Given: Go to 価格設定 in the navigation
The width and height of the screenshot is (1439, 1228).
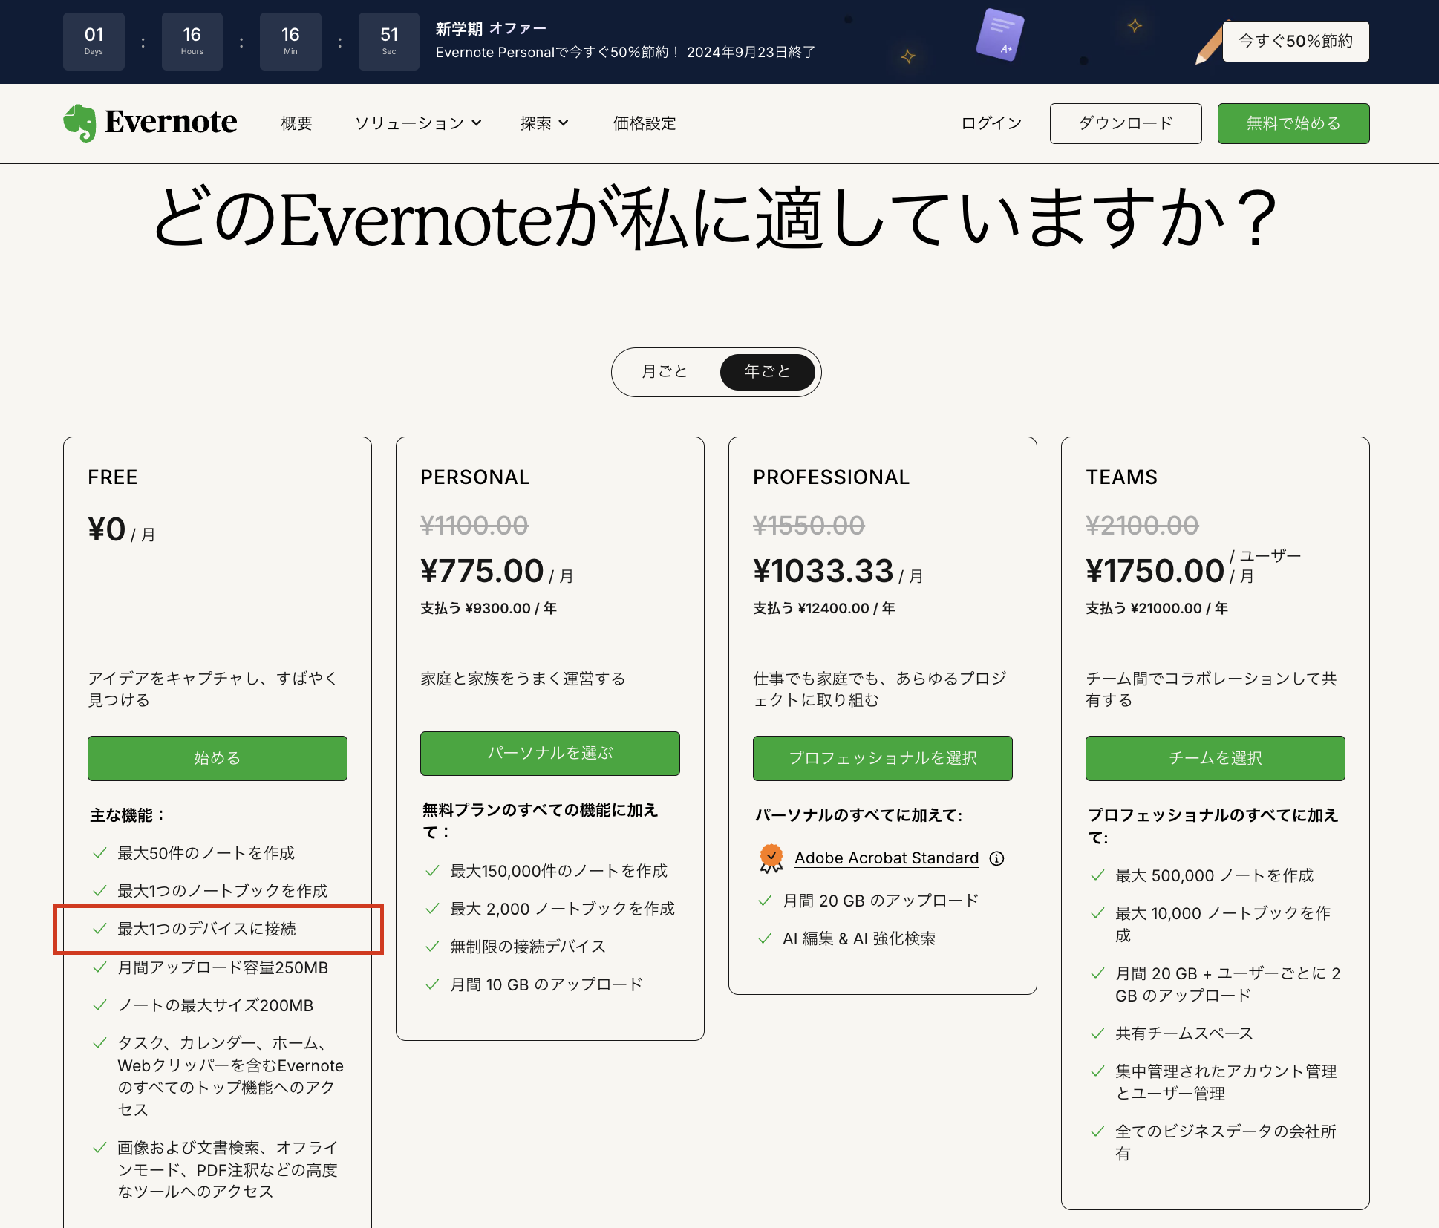Looking at the screenshot, I should click(x=643, y=123).
